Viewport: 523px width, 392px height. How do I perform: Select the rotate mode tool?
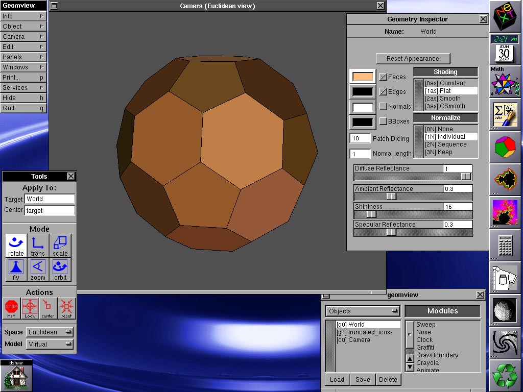point(16,246)
